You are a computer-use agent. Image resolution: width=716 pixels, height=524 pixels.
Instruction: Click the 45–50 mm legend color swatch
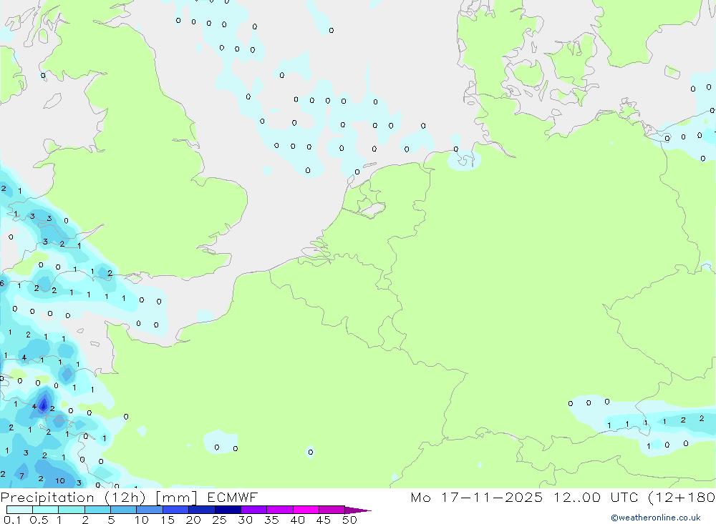[332, 510]
